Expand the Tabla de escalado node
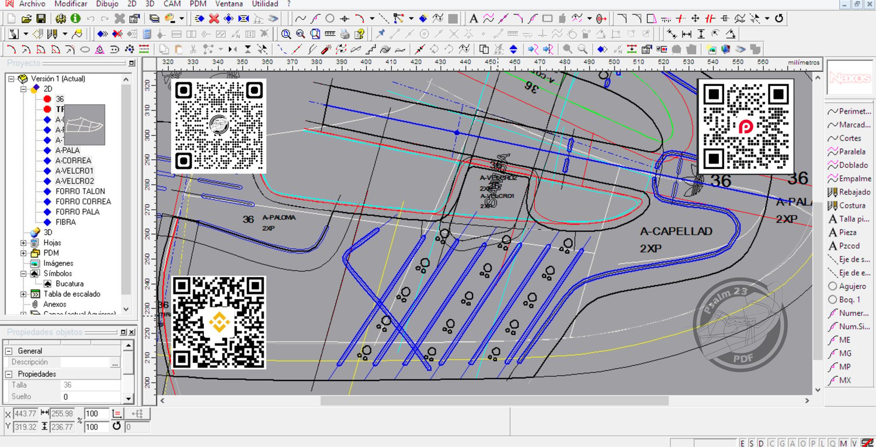876x447 pixels. [x=23, y=294]
